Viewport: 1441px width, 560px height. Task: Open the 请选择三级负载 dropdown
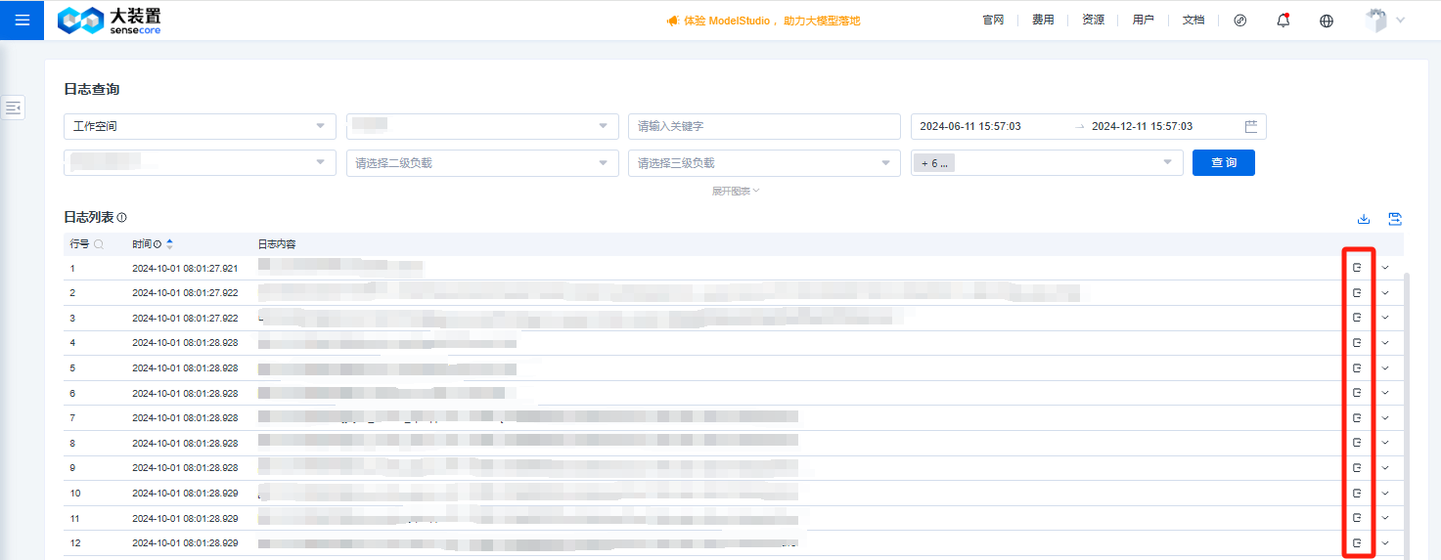tap(764, 163)
